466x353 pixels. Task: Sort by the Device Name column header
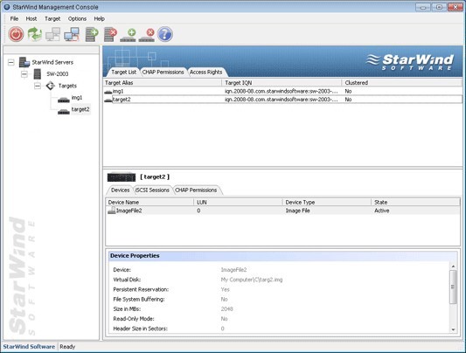coord(150,202)
